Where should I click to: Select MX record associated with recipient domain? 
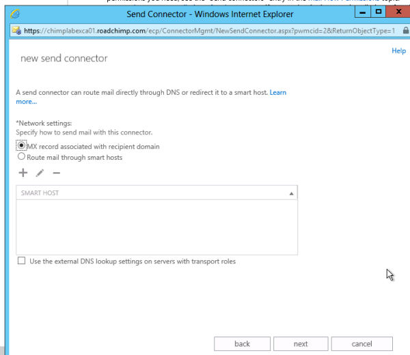coord(21,145)
